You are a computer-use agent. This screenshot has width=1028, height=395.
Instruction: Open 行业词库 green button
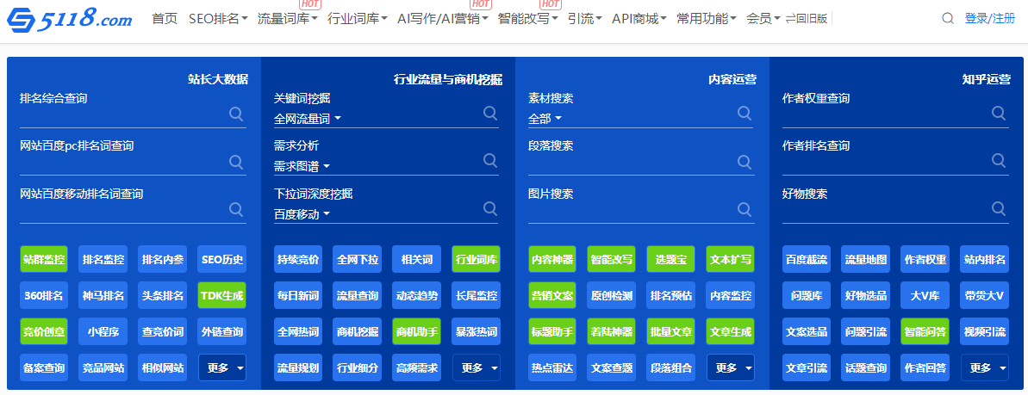[x=476, y=259]
